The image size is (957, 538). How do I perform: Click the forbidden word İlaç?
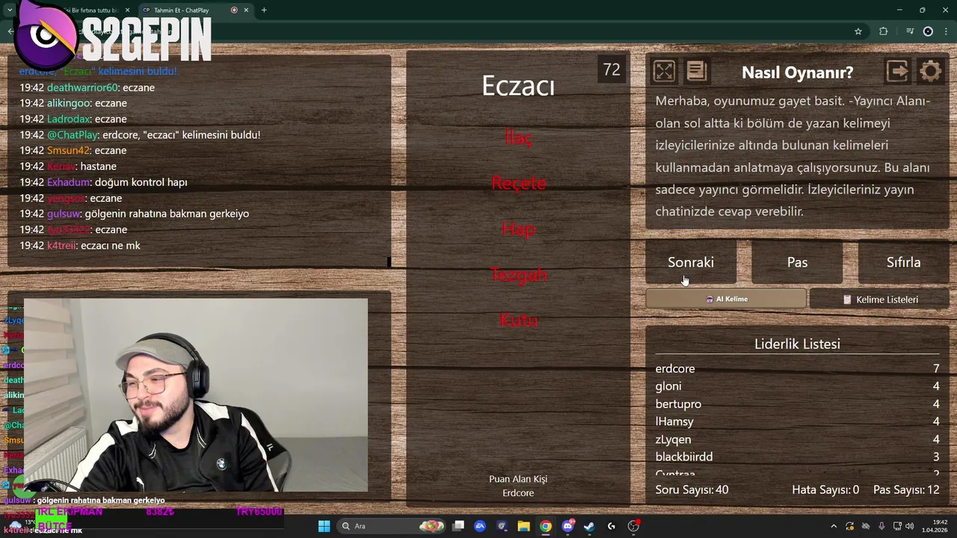coord(518,137)
